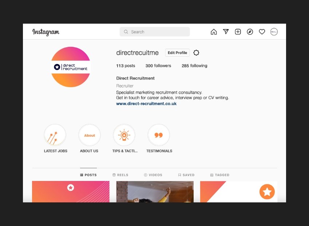309x226 pixels.
Task: View the 300 followers list
Action: [x=158, y=66]
